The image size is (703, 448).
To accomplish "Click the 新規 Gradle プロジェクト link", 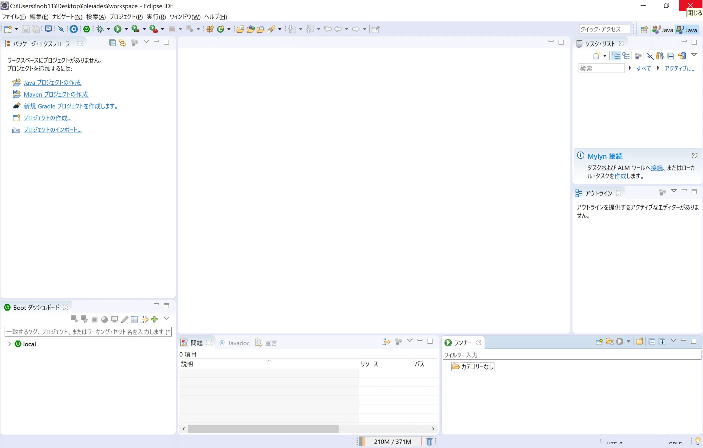I will point(71,106).
